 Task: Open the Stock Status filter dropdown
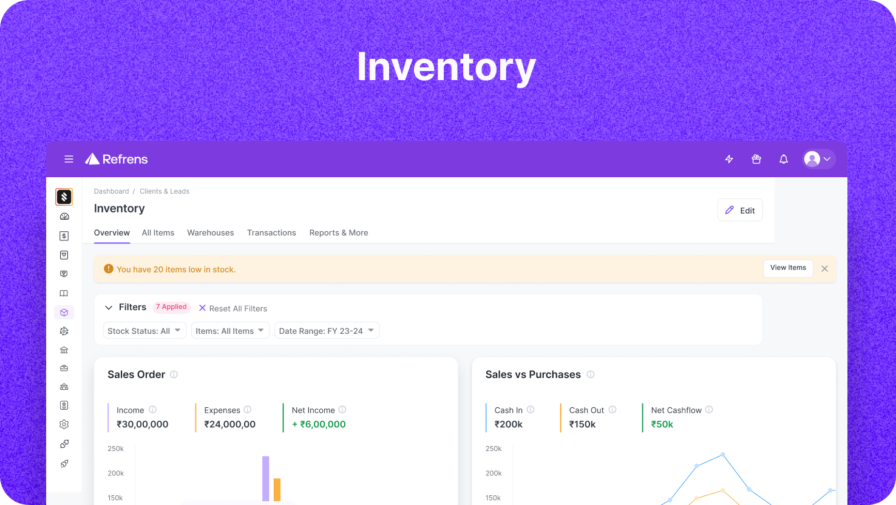pos(144,330)
